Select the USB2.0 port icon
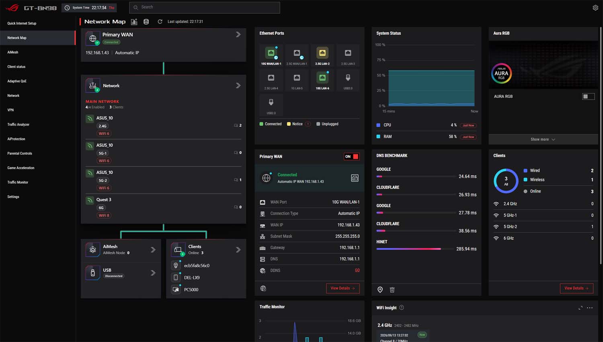 (271, 102)
